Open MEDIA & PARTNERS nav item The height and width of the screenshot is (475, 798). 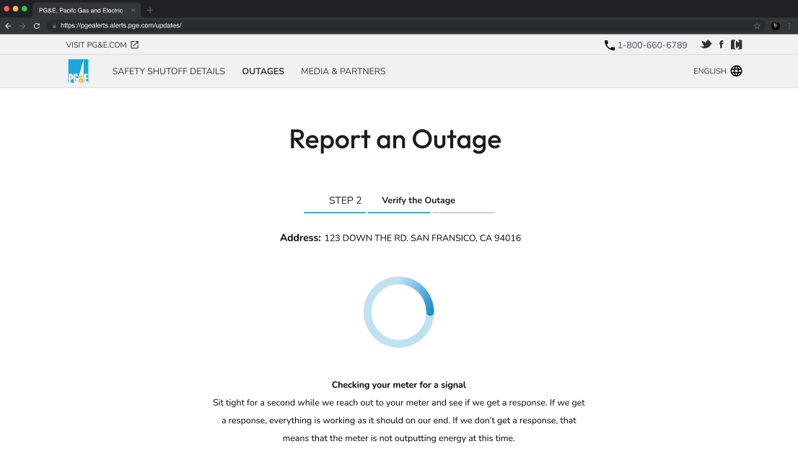343,71
